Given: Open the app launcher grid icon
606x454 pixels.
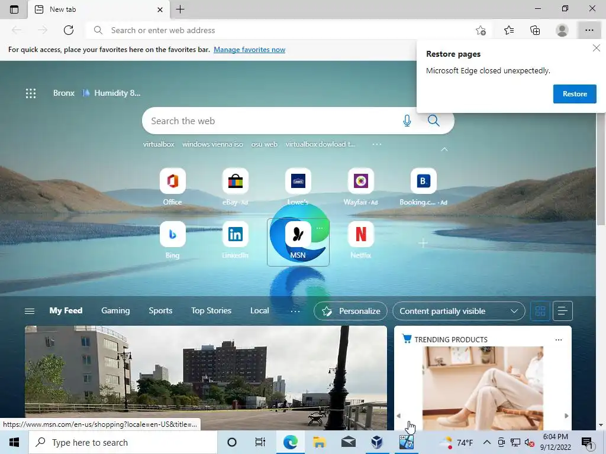Looking at the screenshot, I should (x=31, y=93).
